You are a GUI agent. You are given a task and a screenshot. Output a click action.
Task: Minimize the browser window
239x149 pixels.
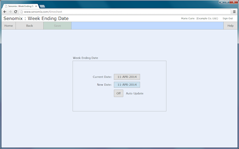coord(222,2)
